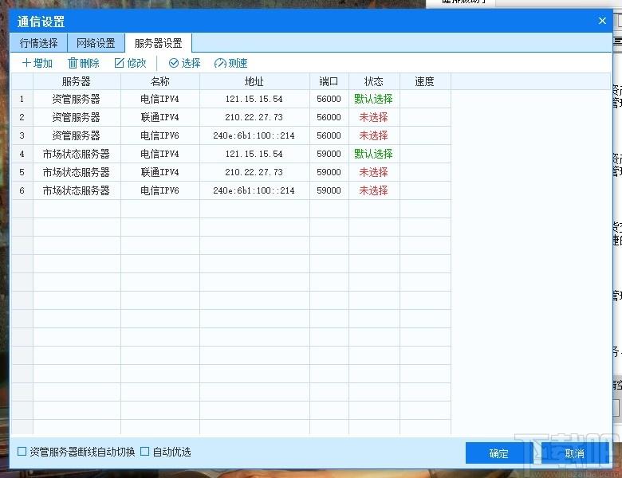Click the 选择 checkmark icon
Image resolution: width=622 pixels, height=478 pixels.
pyautogui.click(x=173, y=63)
